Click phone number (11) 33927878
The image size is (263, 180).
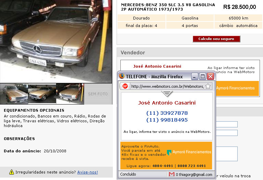pos(167,113)
